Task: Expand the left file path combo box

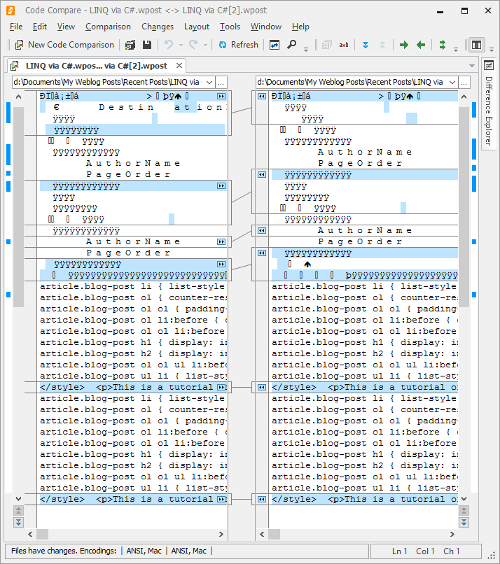Action: point(209,83)
